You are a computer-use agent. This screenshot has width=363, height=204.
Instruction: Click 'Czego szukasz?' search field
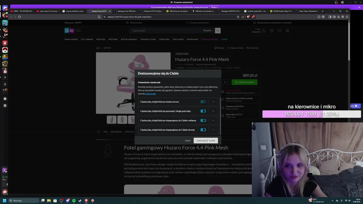(166, 31)
